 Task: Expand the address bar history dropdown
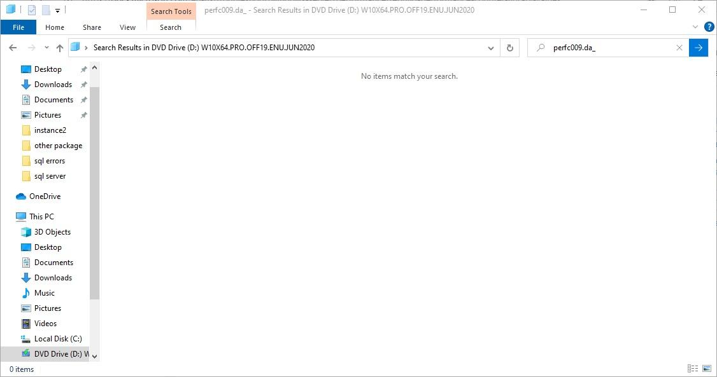pyautogui.click(x=491, y=48)
